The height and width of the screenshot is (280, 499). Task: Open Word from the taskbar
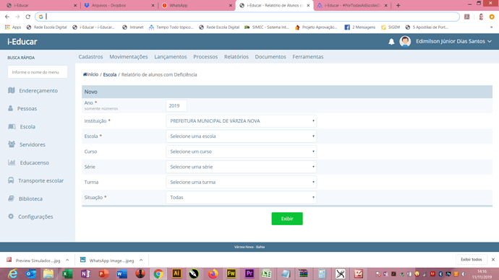pyautogui.click(x=122, y=274)
